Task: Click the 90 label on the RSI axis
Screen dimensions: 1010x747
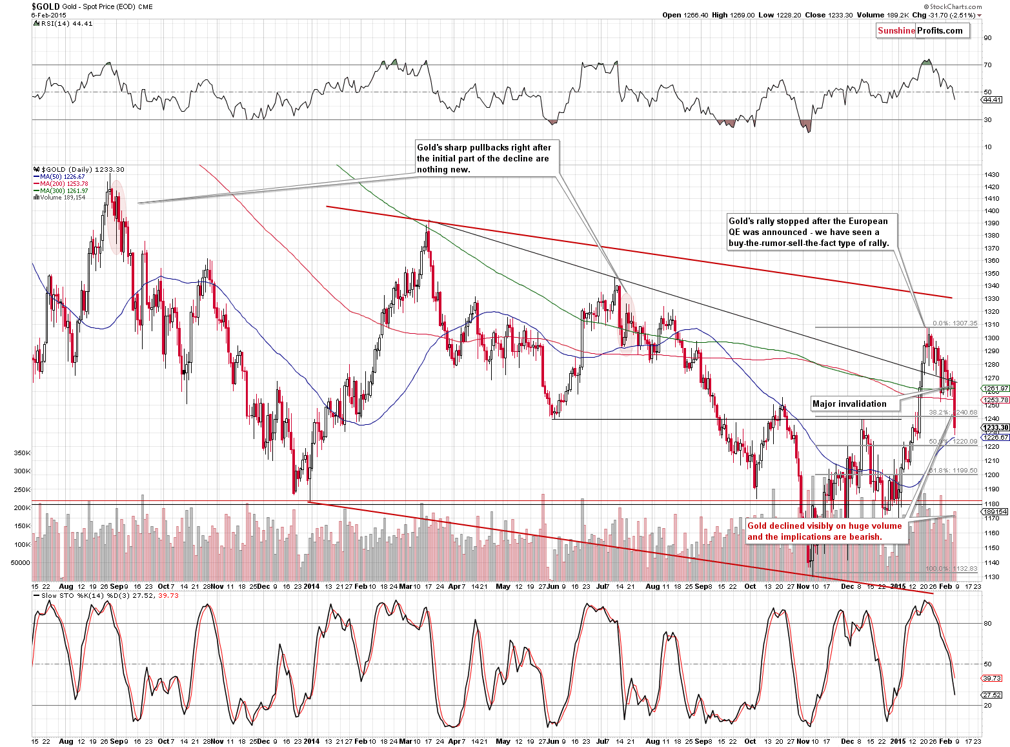Action: tap(987, 37)
